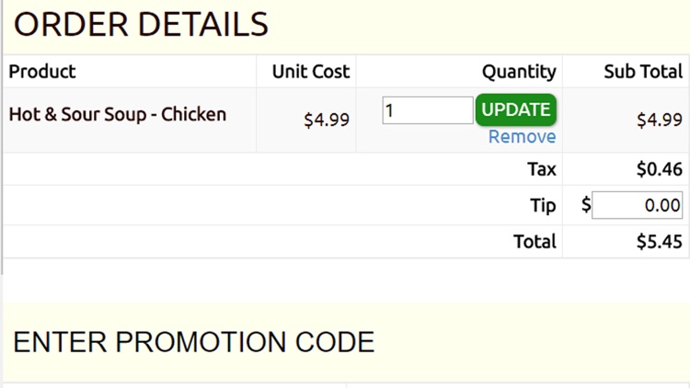Screen dimensions: 690x388
Task: Click the Product column header
Action: point(42,72)
